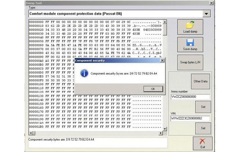
Task: Close the Component security dialog with X
Action: [x=162, y=61]
